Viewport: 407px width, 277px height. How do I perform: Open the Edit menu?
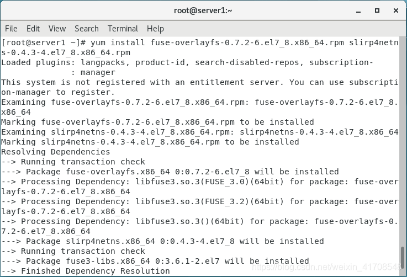coord(33,29)
